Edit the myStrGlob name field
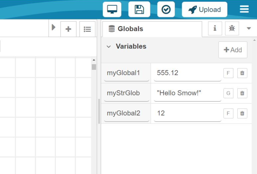The height and width of the screenshot is (174, 257). [x=127, y=93]
